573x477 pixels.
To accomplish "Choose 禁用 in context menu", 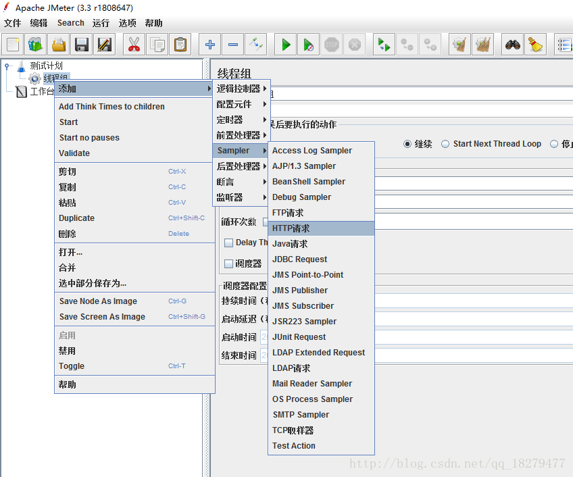I will coord(134,351).
